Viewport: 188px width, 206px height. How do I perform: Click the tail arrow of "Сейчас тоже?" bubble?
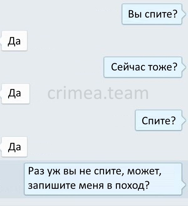click(184, 67)
